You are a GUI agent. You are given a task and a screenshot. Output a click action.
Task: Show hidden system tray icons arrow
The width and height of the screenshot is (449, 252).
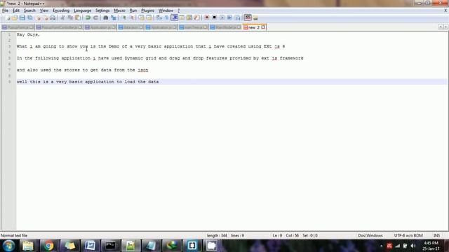tap(381, 246)
